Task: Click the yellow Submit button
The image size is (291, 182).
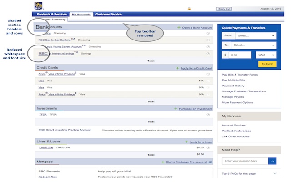Action: (267, 64)
